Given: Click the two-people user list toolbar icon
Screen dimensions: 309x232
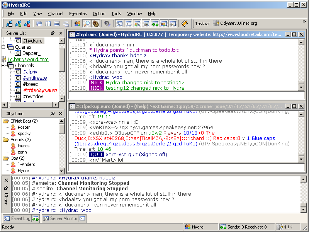Looking at the screenshot, I should 78,24.
